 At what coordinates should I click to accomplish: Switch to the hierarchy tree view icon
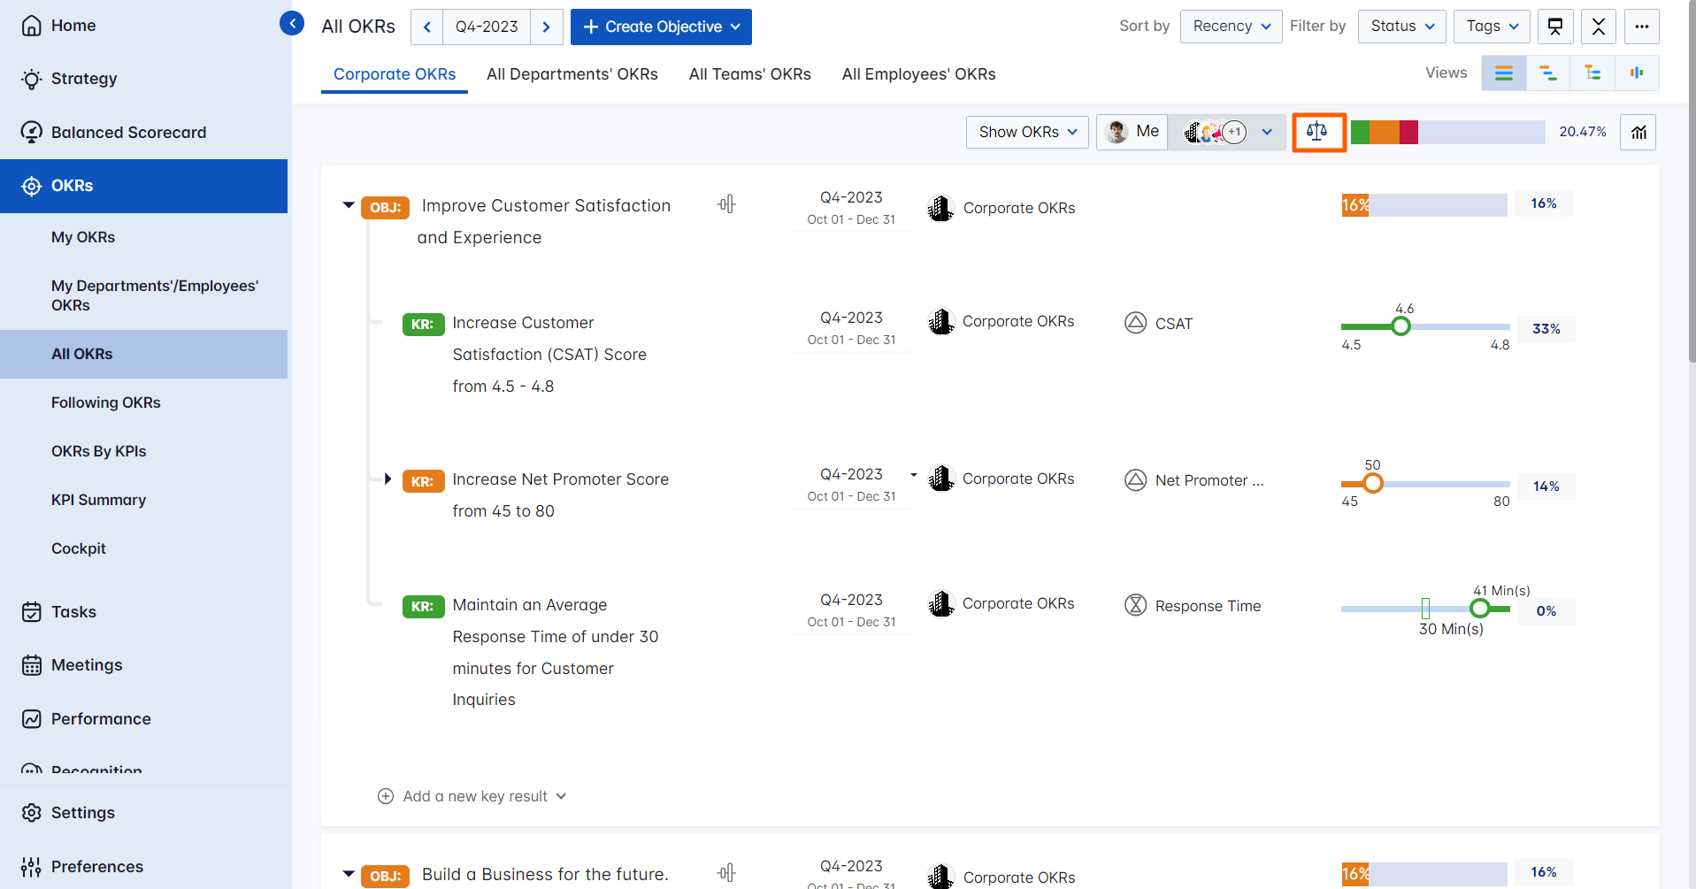1592,73
